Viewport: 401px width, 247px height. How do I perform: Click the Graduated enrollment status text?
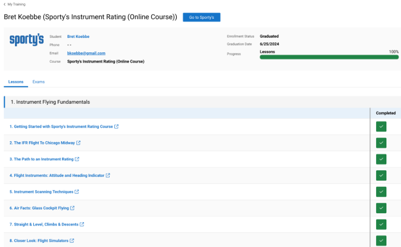pyautogui.click(x=269, y=36)
